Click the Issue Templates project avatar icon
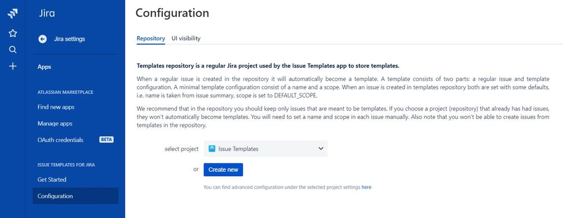 pyautogui.click(x=212, y=149)
